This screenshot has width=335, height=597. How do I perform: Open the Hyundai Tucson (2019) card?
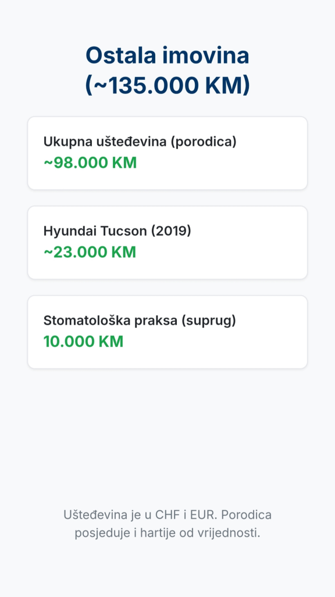pyautogui.click(x=167, y=243)
